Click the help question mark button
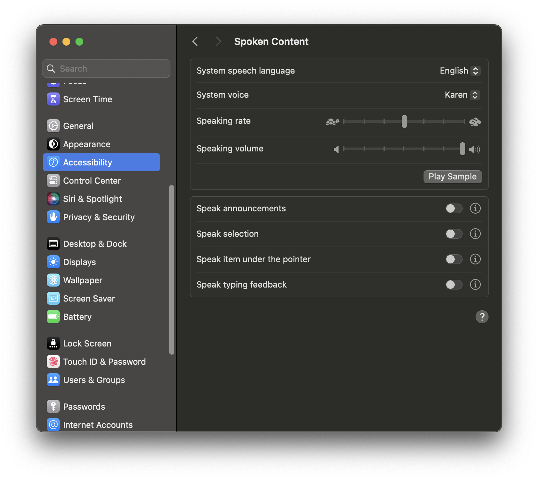Viewport: 538px width, 480px height. pyautogui.click(x=482, y=317)
